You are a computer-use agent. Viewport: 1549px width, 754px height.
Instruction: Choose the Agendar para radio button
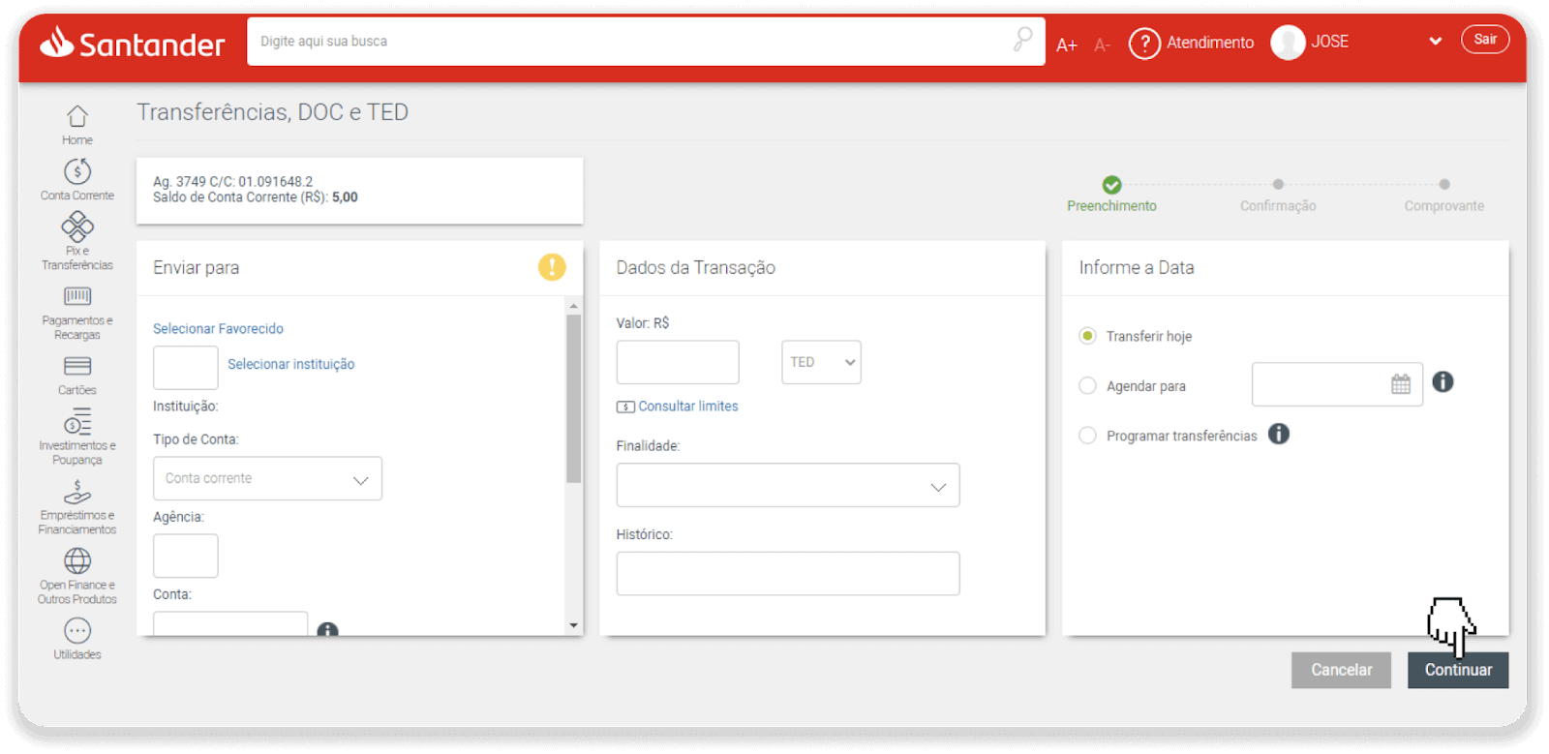1087,386
